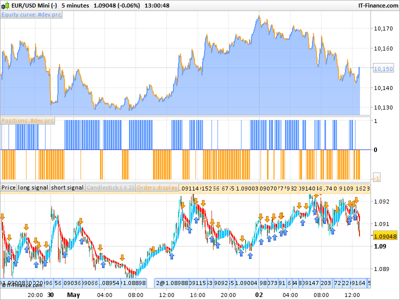Click the 16:00 label on the time axis

click(x=197, y=295)
